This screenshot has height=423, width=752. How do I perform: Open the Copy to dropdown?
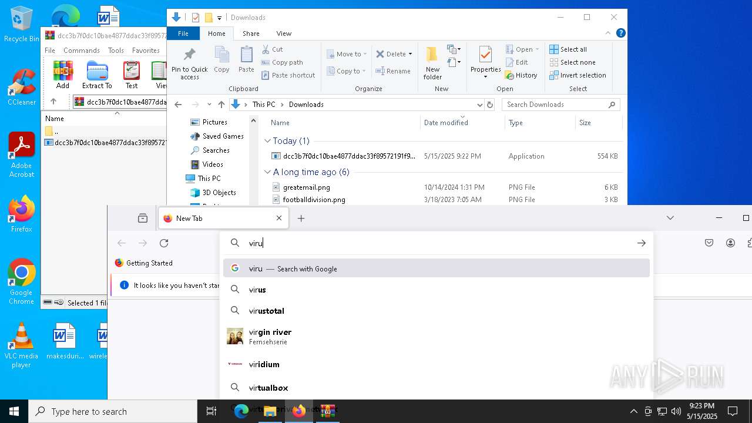click(347, 71)
